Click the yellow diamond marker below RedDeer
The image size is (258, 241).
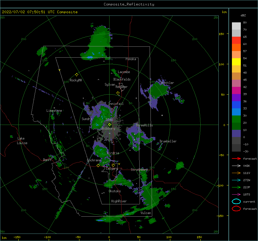point(118,93)
